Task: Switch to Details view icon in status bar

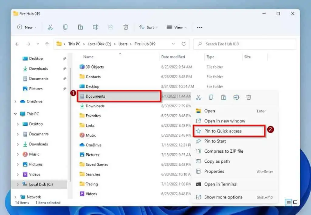Action: (289, 203)
